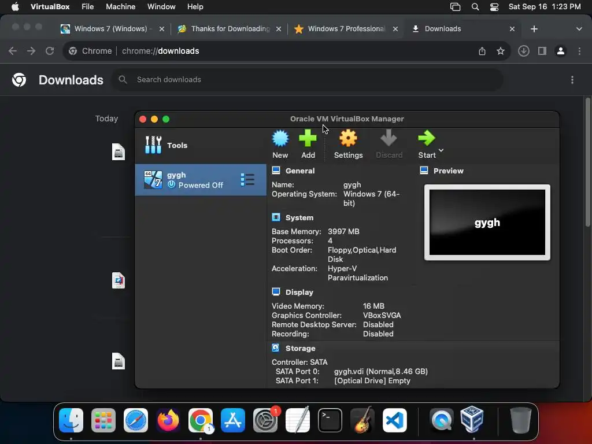Open Downloads page more actions menu
Screen dimensions: 592x444
pos(572,80)
